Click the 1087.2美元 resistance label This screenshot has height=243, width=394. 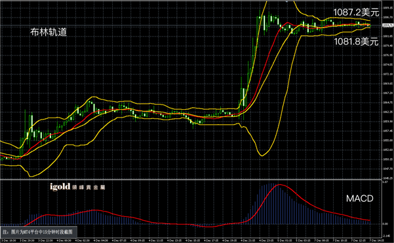pyautogui.click(x=356, y=12)
